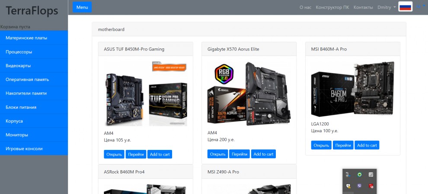428x194 pixels.
Task: Click 'Цена 105 у.е.' price text
Action: tap(117, 140)
